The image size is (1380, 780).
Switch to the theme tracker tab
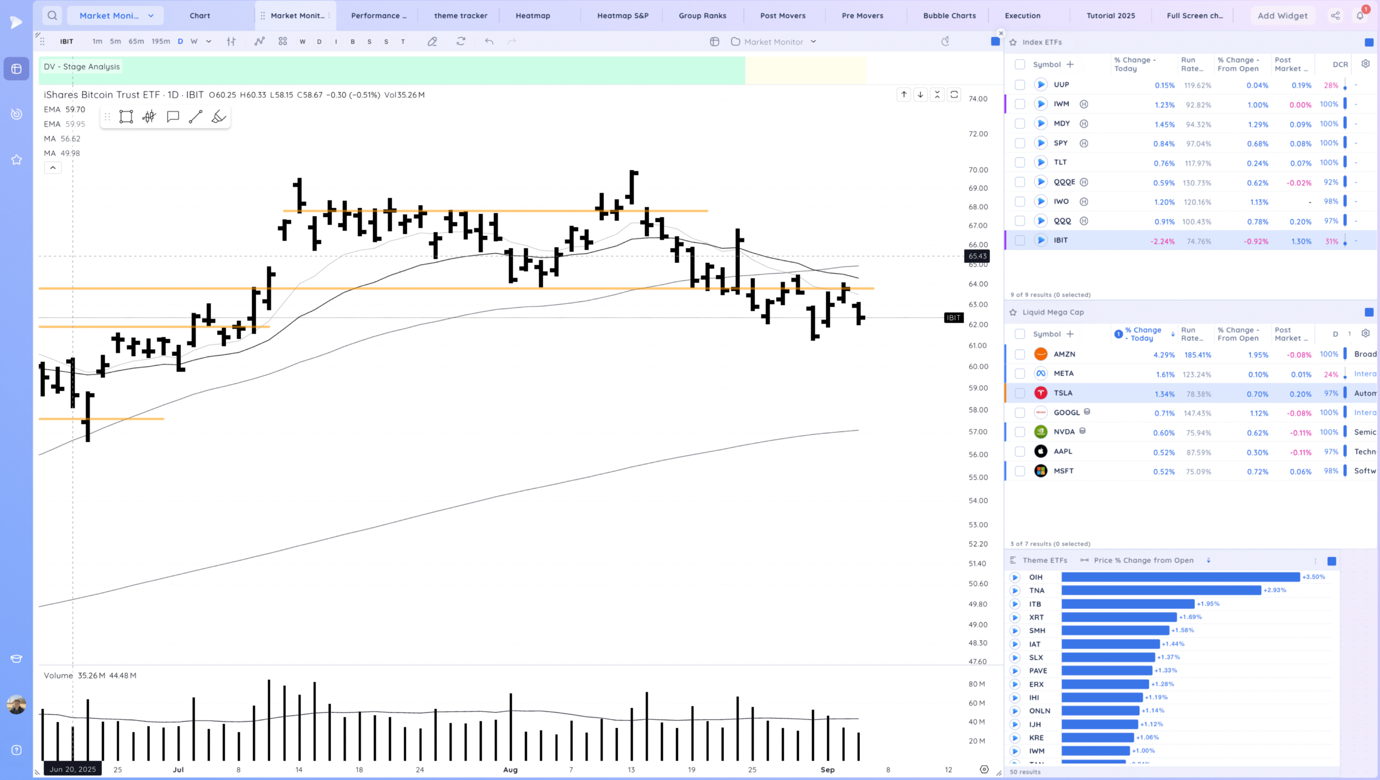[x=460, y=16]
